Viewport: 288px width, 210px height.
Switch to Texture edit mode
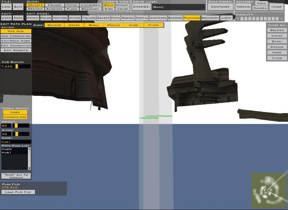60,18
